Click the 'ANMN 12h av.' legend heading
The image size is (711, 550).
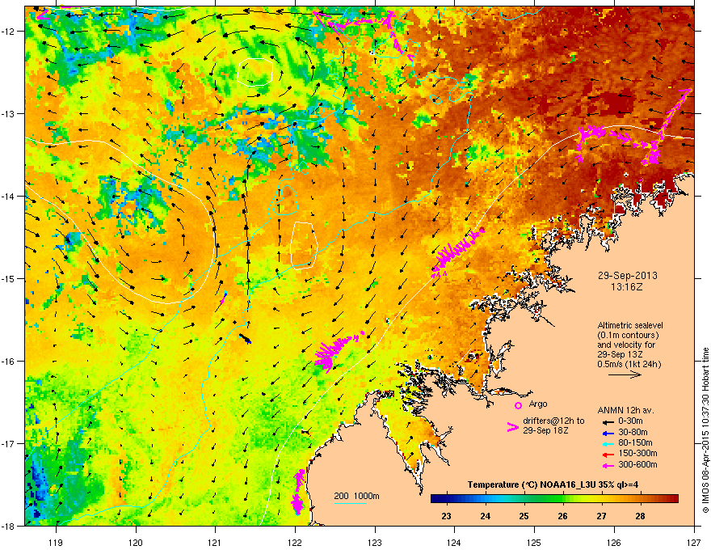tap(625, 411)
